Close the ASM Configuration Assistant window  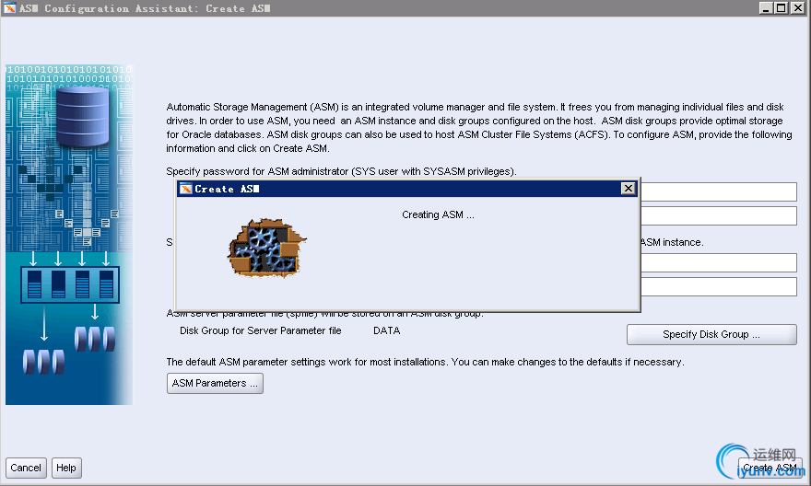[x=797, y=7]
